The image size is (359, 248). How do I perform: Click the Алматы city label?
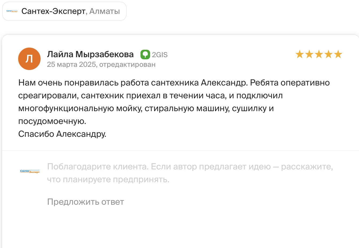pyautogui.click(x=104, y=11)
